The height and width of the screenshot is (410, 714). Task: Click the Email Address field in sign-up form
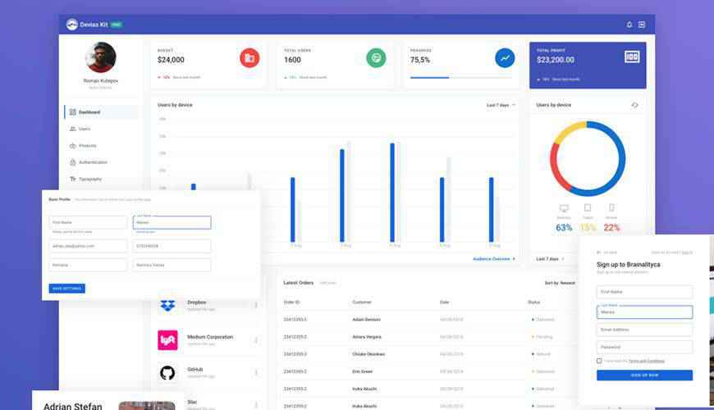pos(644,330)
